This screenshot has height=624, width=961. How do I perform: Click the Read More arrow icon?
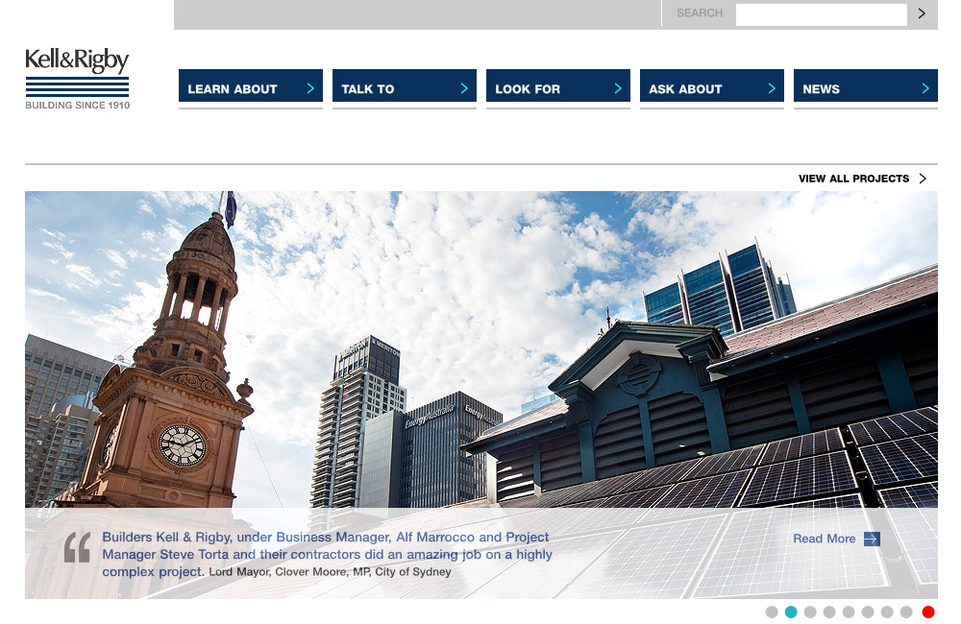point(872,539)
